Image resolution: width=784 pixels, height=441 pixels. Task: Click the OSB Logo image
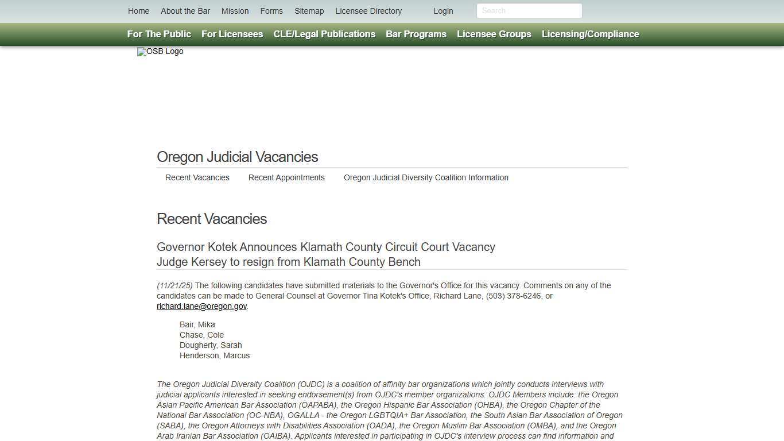coord(160,52)
